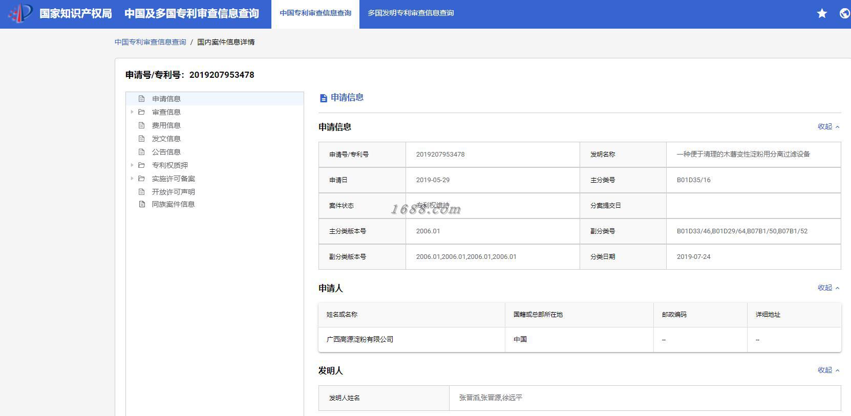Click the 邮政编码 column header

click(674, 315)
